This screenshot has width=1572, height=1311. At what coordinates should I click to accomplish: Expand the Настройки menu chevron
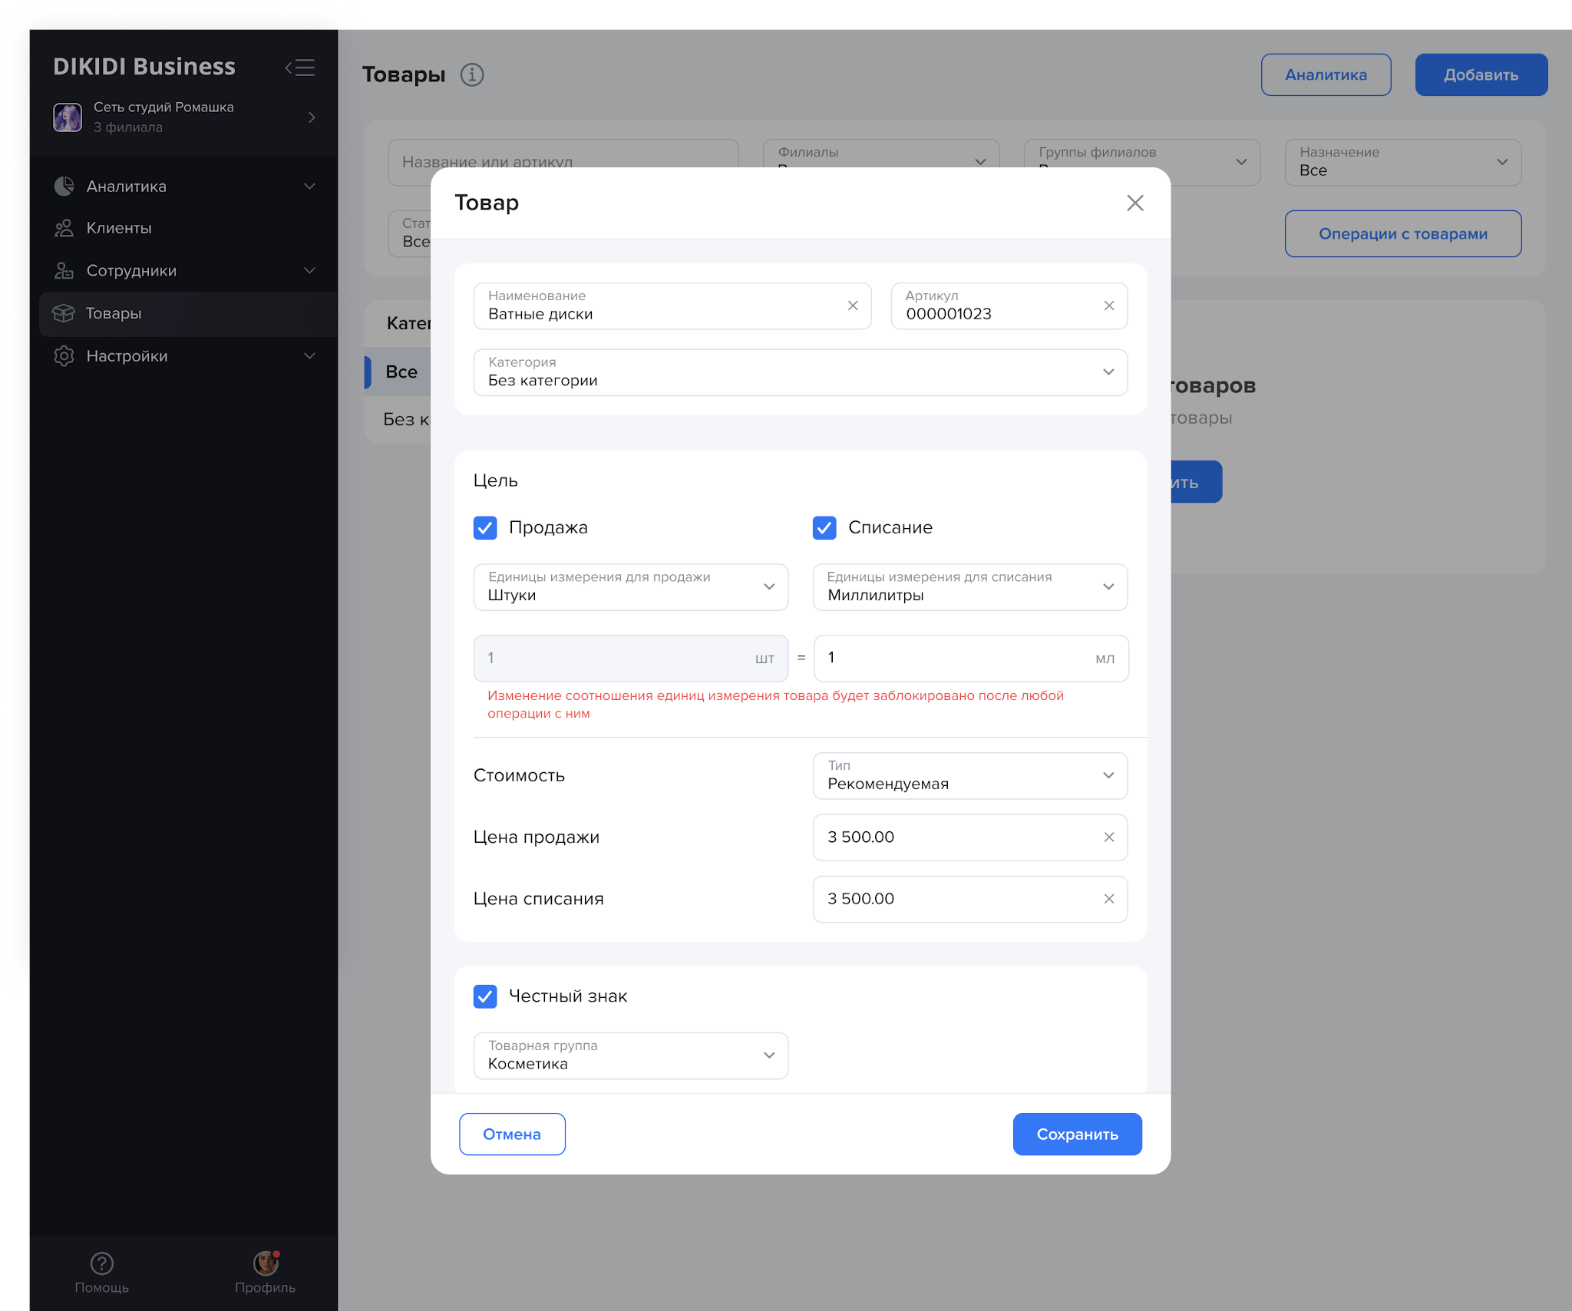point(310,355)
